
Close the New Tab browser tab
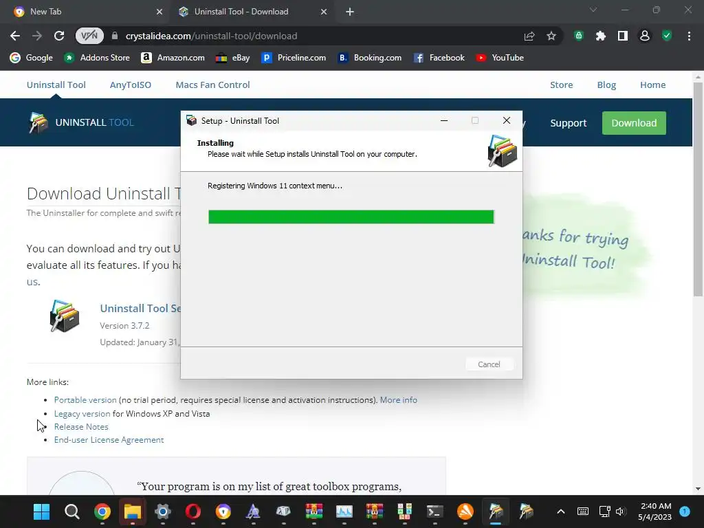click(159, 12)
